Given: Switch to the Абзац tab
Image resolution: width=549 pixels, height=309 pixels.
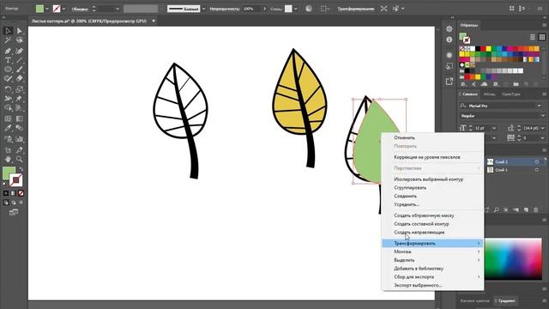Looking at the screenshot, I should 489,94.
